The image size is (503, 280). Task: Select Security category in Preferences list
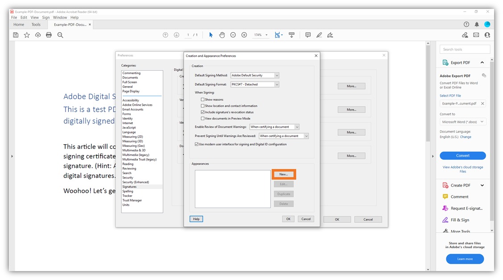128,178
